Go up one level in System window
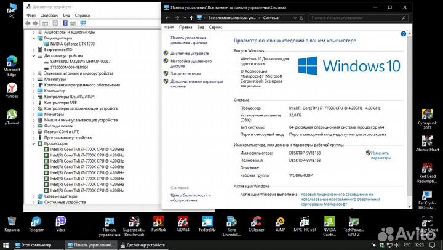Image resolution: width=443 pixels, height=250 pixels. coord(191,18)
